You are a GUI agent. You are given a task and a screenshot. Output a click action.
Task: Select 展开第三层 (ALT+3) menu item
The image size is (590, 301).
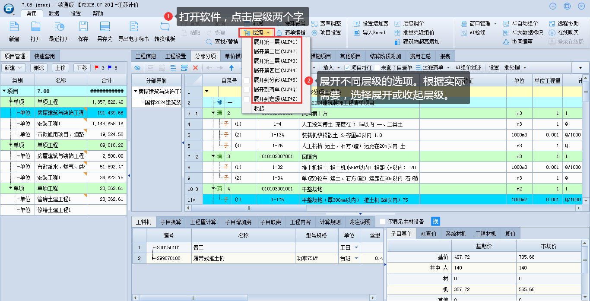coord(276,61)
